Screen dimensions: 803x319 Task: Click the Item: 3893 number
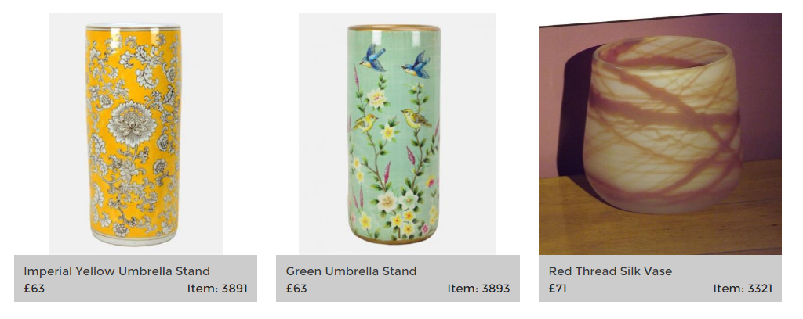point(479,289)
